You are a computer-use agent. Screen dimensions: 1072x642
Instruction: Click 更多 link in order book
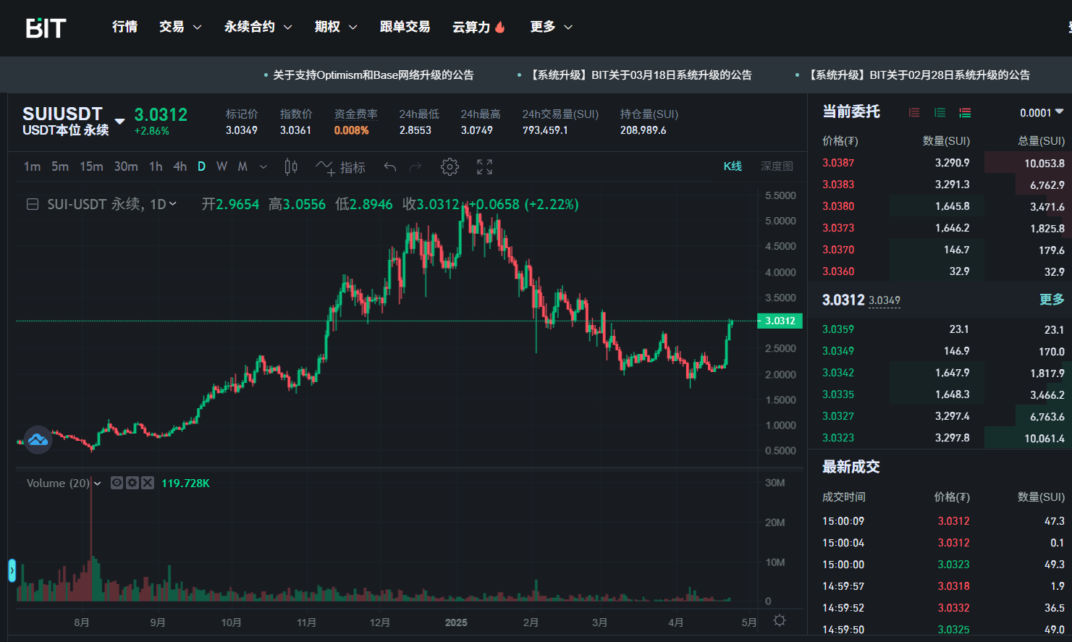pyautogui.click(x=1051, y=300)
